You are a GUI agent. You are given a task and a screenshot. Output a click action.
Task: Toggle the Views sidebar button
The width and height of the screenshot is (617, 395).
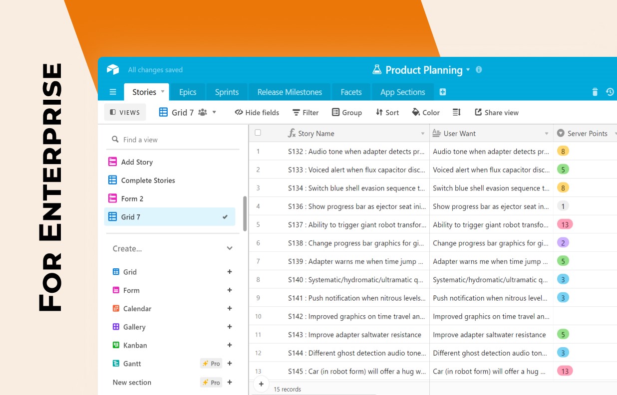pos(125,113)
